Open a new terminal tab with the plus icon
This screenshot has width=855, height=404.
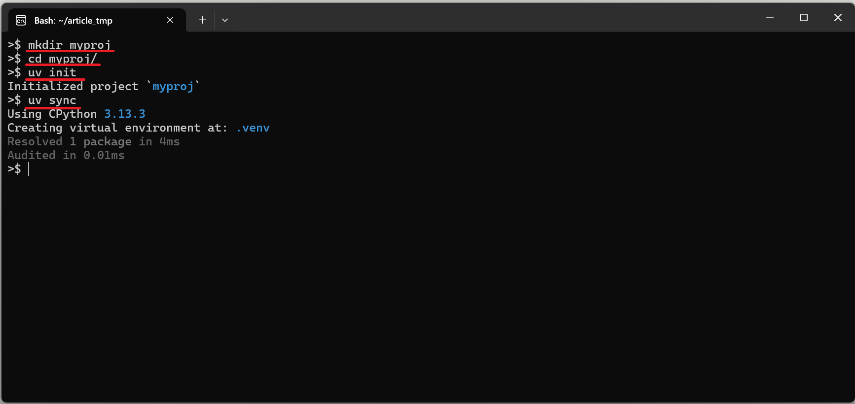coord(202,20)
